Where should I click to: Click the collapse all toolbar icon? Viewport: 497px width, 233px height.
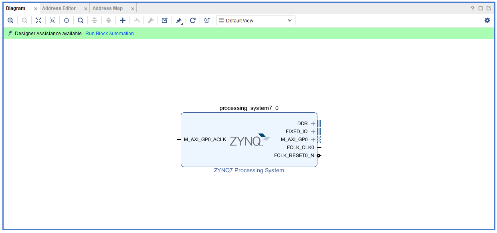(x=95, y=20)
